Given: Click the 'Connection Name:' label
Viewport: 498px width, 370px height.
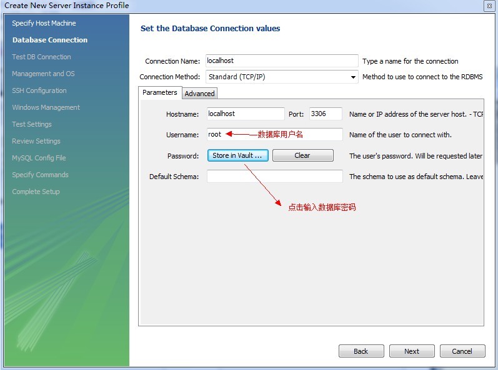Looking at the screenshot, I should [x=172, y=61].
